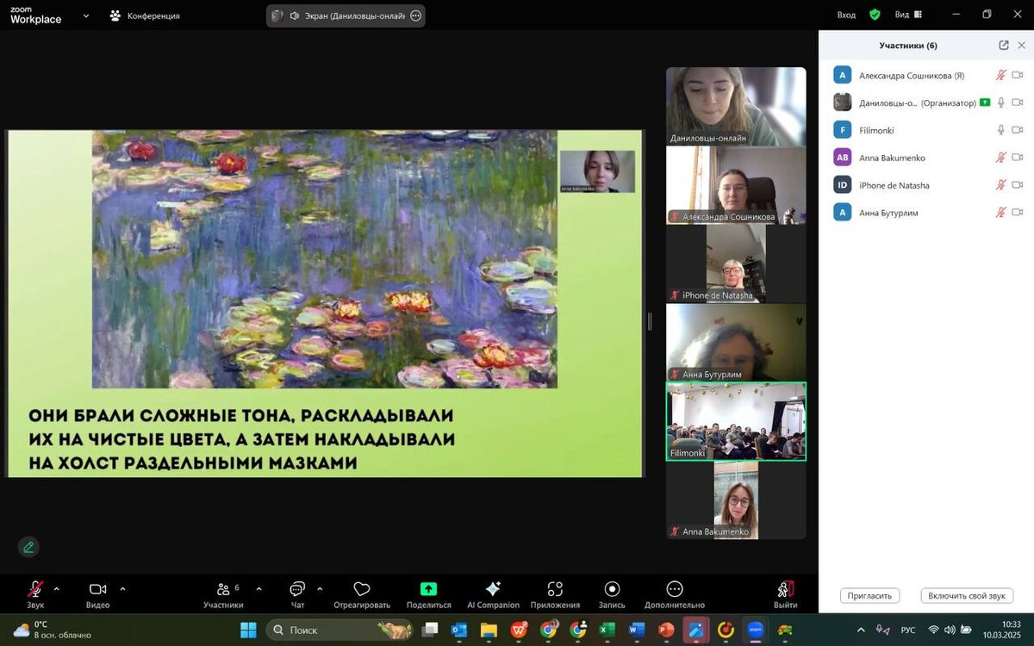The image size is (1034, 646).
Task: Select Anna Bakumenko video tile in gallery
Action: [736, 500]
